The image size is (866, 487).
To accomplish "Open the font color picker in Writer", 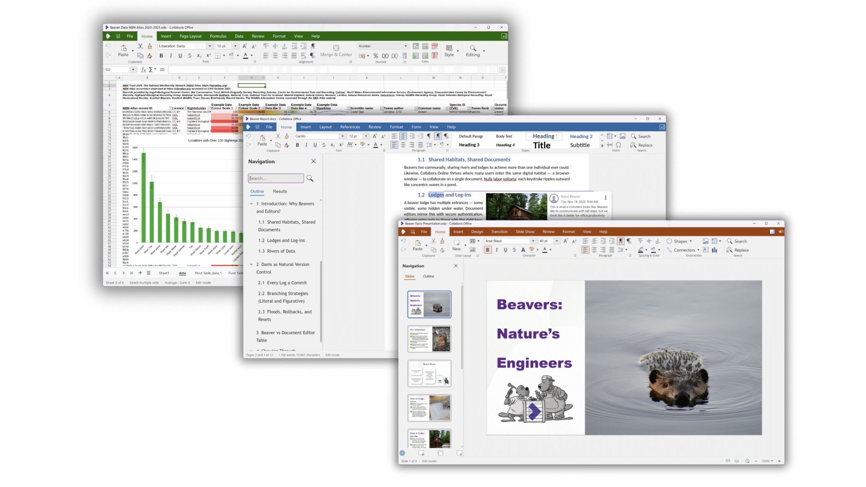I will (x=381, y=145).
